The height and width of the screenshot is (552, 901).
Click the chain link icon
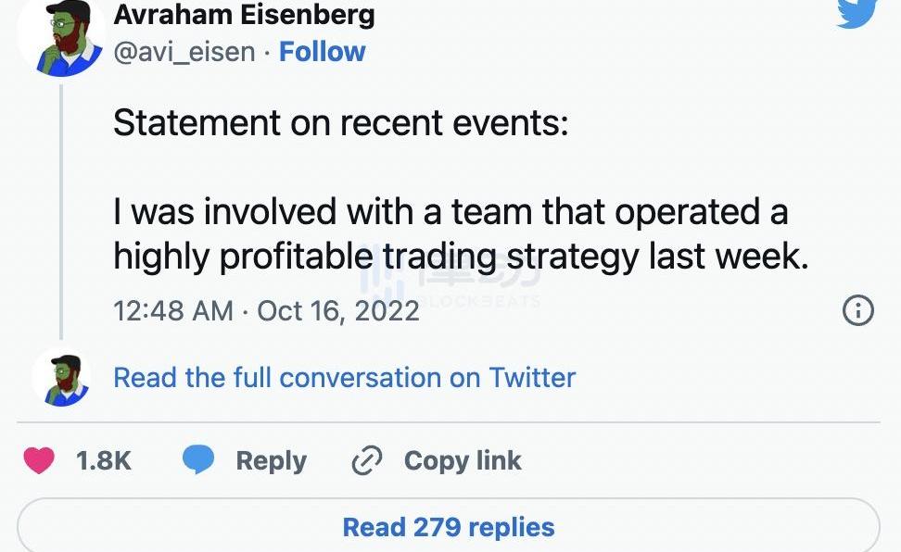coord(366,460)
